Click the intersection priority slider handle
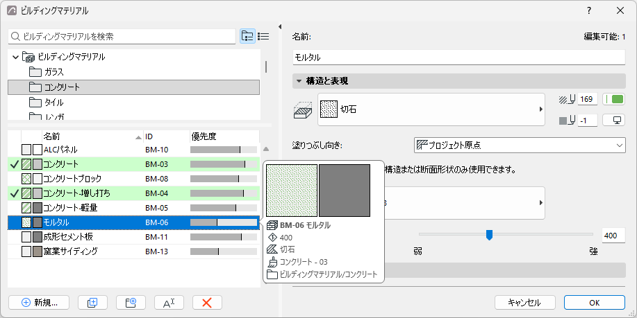 [490, 235]
